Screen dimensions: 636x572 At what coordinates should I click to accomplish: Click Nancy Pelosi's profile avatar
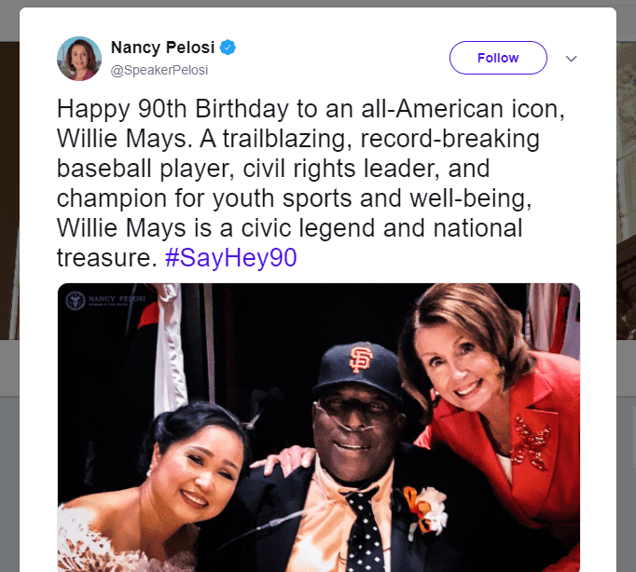[x=79, y=58]
